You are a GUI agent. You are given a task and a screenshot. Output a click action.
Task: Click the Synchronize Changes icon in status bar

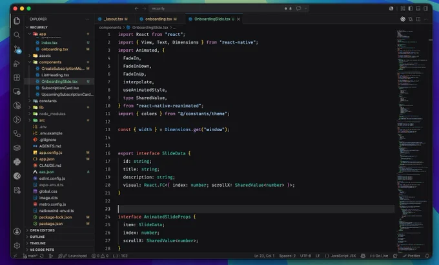[42, 256]
